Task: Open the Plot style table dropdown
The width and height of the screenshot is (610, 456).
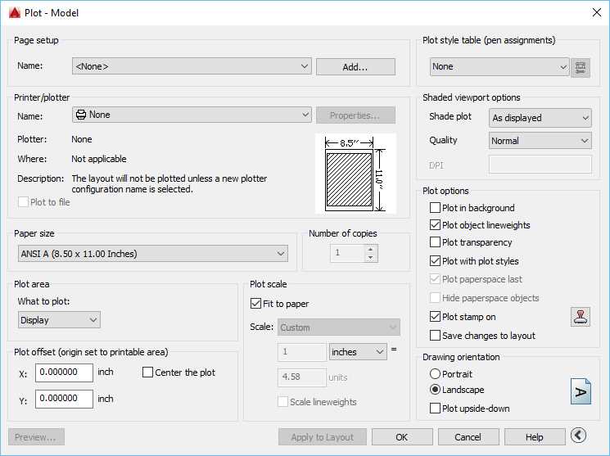Action: pyautogui.click(x=499, y=67)
